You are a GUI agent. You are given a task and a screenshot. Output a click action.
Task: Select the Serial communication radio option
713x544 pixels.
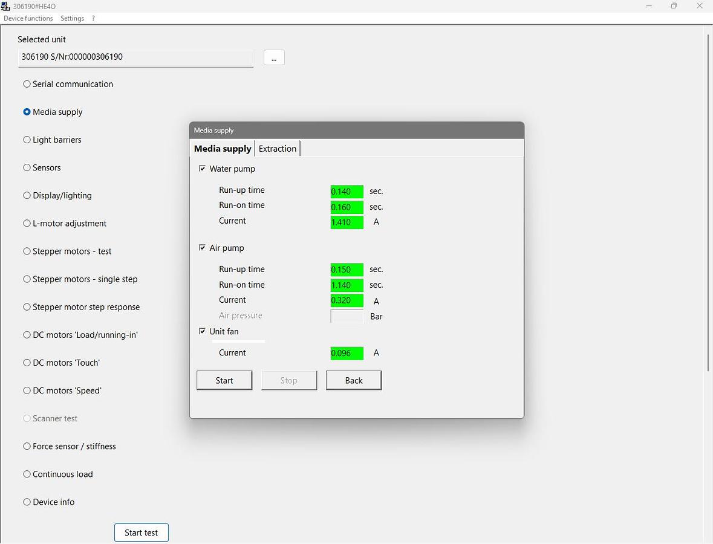click(x=27, y=84)
